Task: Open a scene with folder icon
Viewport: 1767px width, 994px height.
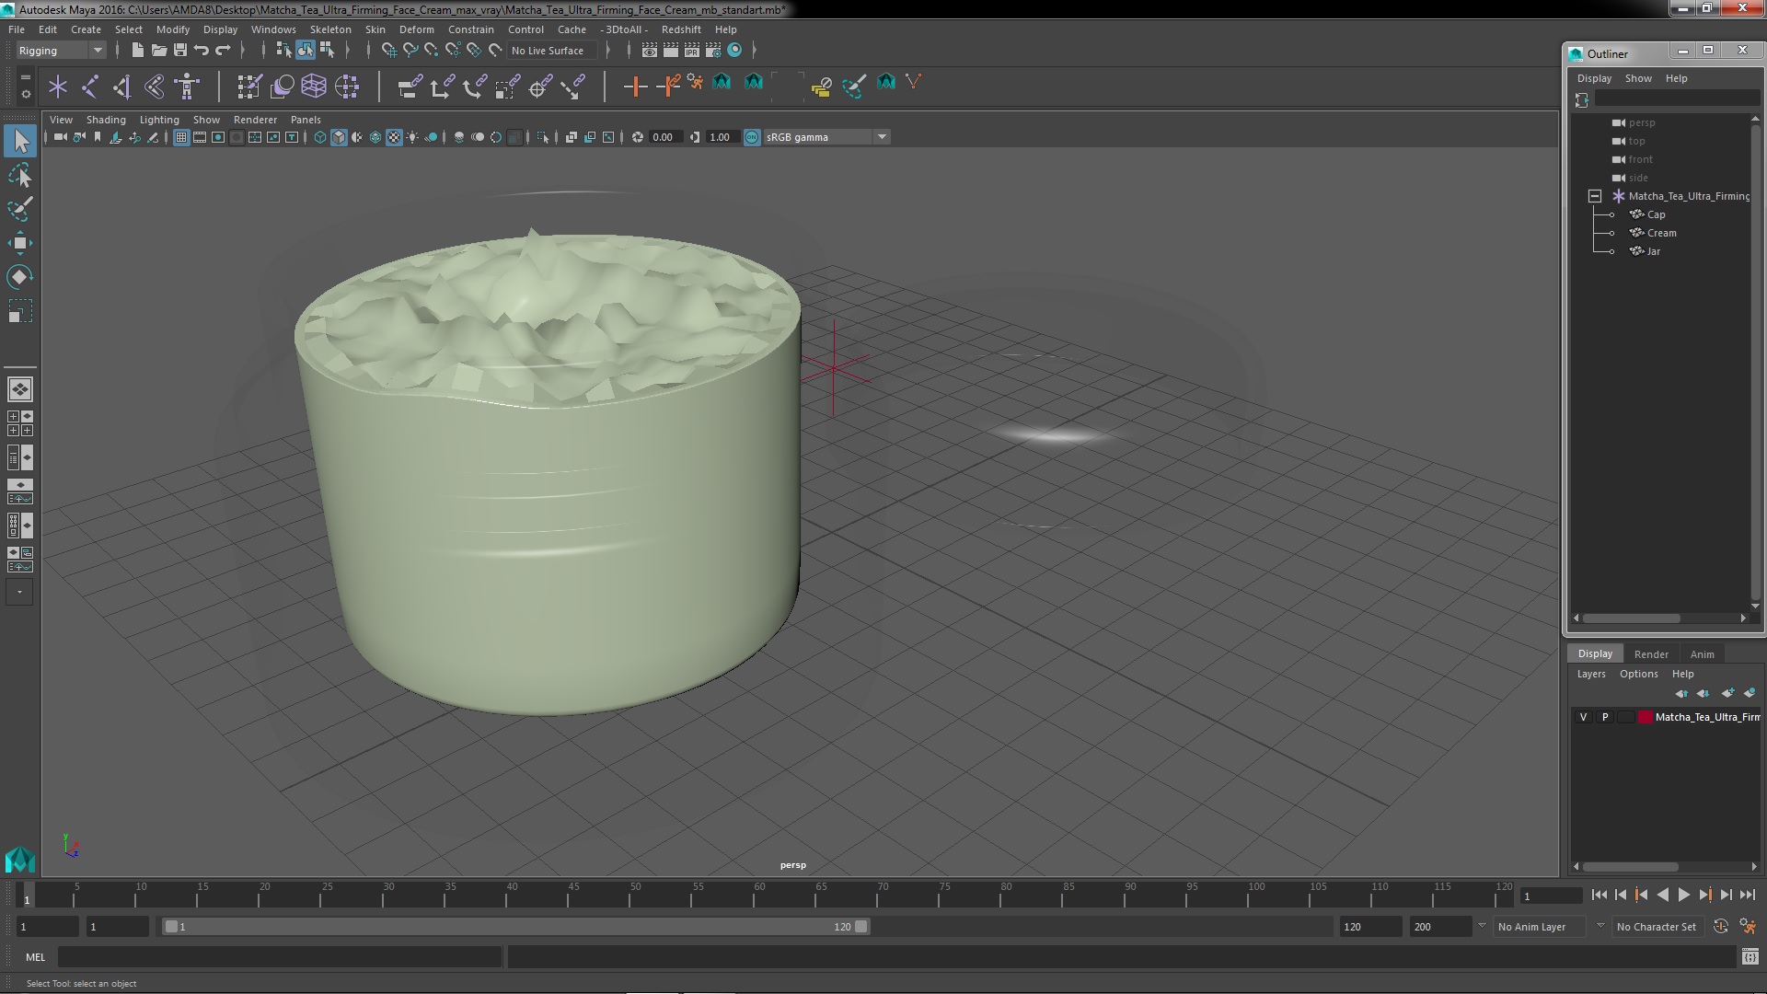Action: 159,51
